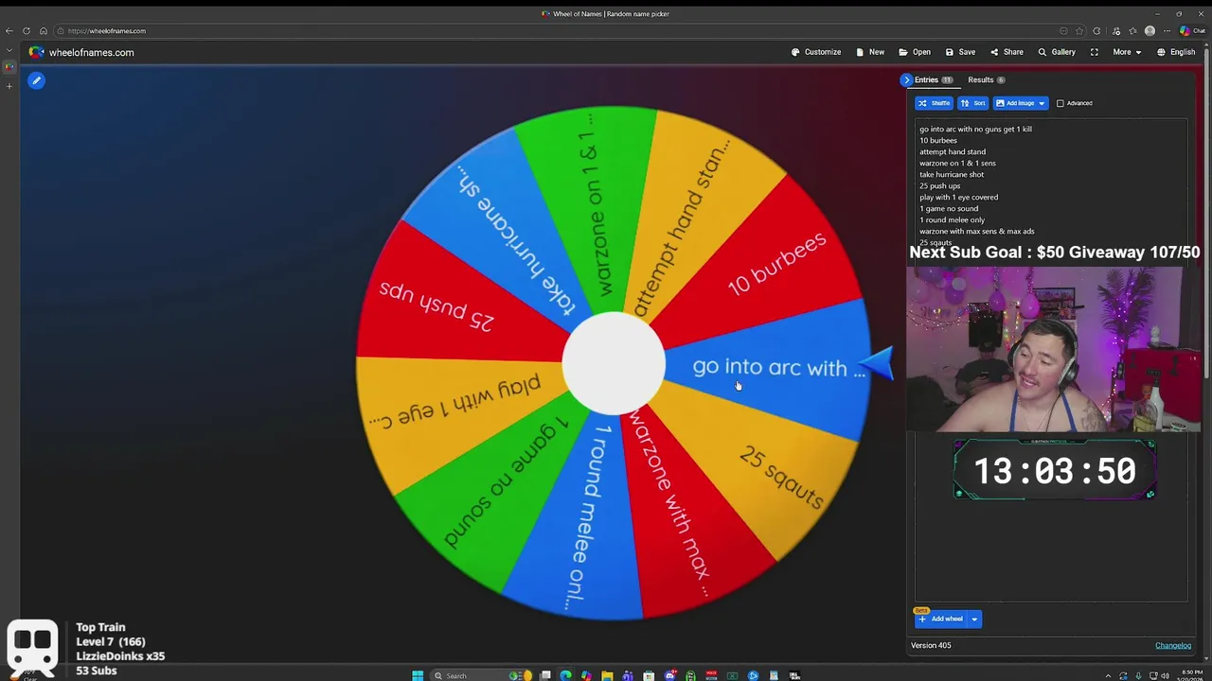Switch to the Entries tab

point(933,79)
